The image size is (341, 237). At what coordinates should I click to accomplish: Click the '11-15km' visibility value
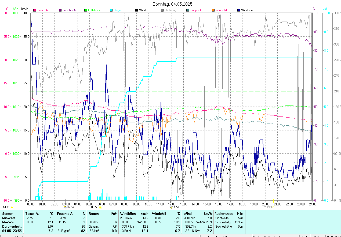point(238,218)
